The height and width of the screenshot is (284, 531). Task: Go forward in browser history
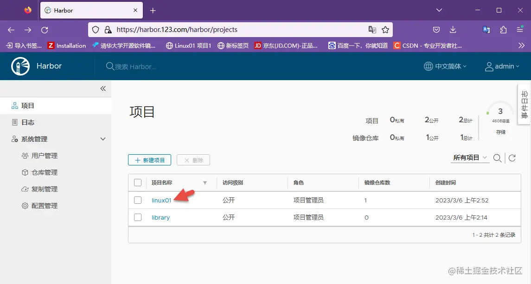click(x=28, y=30)
